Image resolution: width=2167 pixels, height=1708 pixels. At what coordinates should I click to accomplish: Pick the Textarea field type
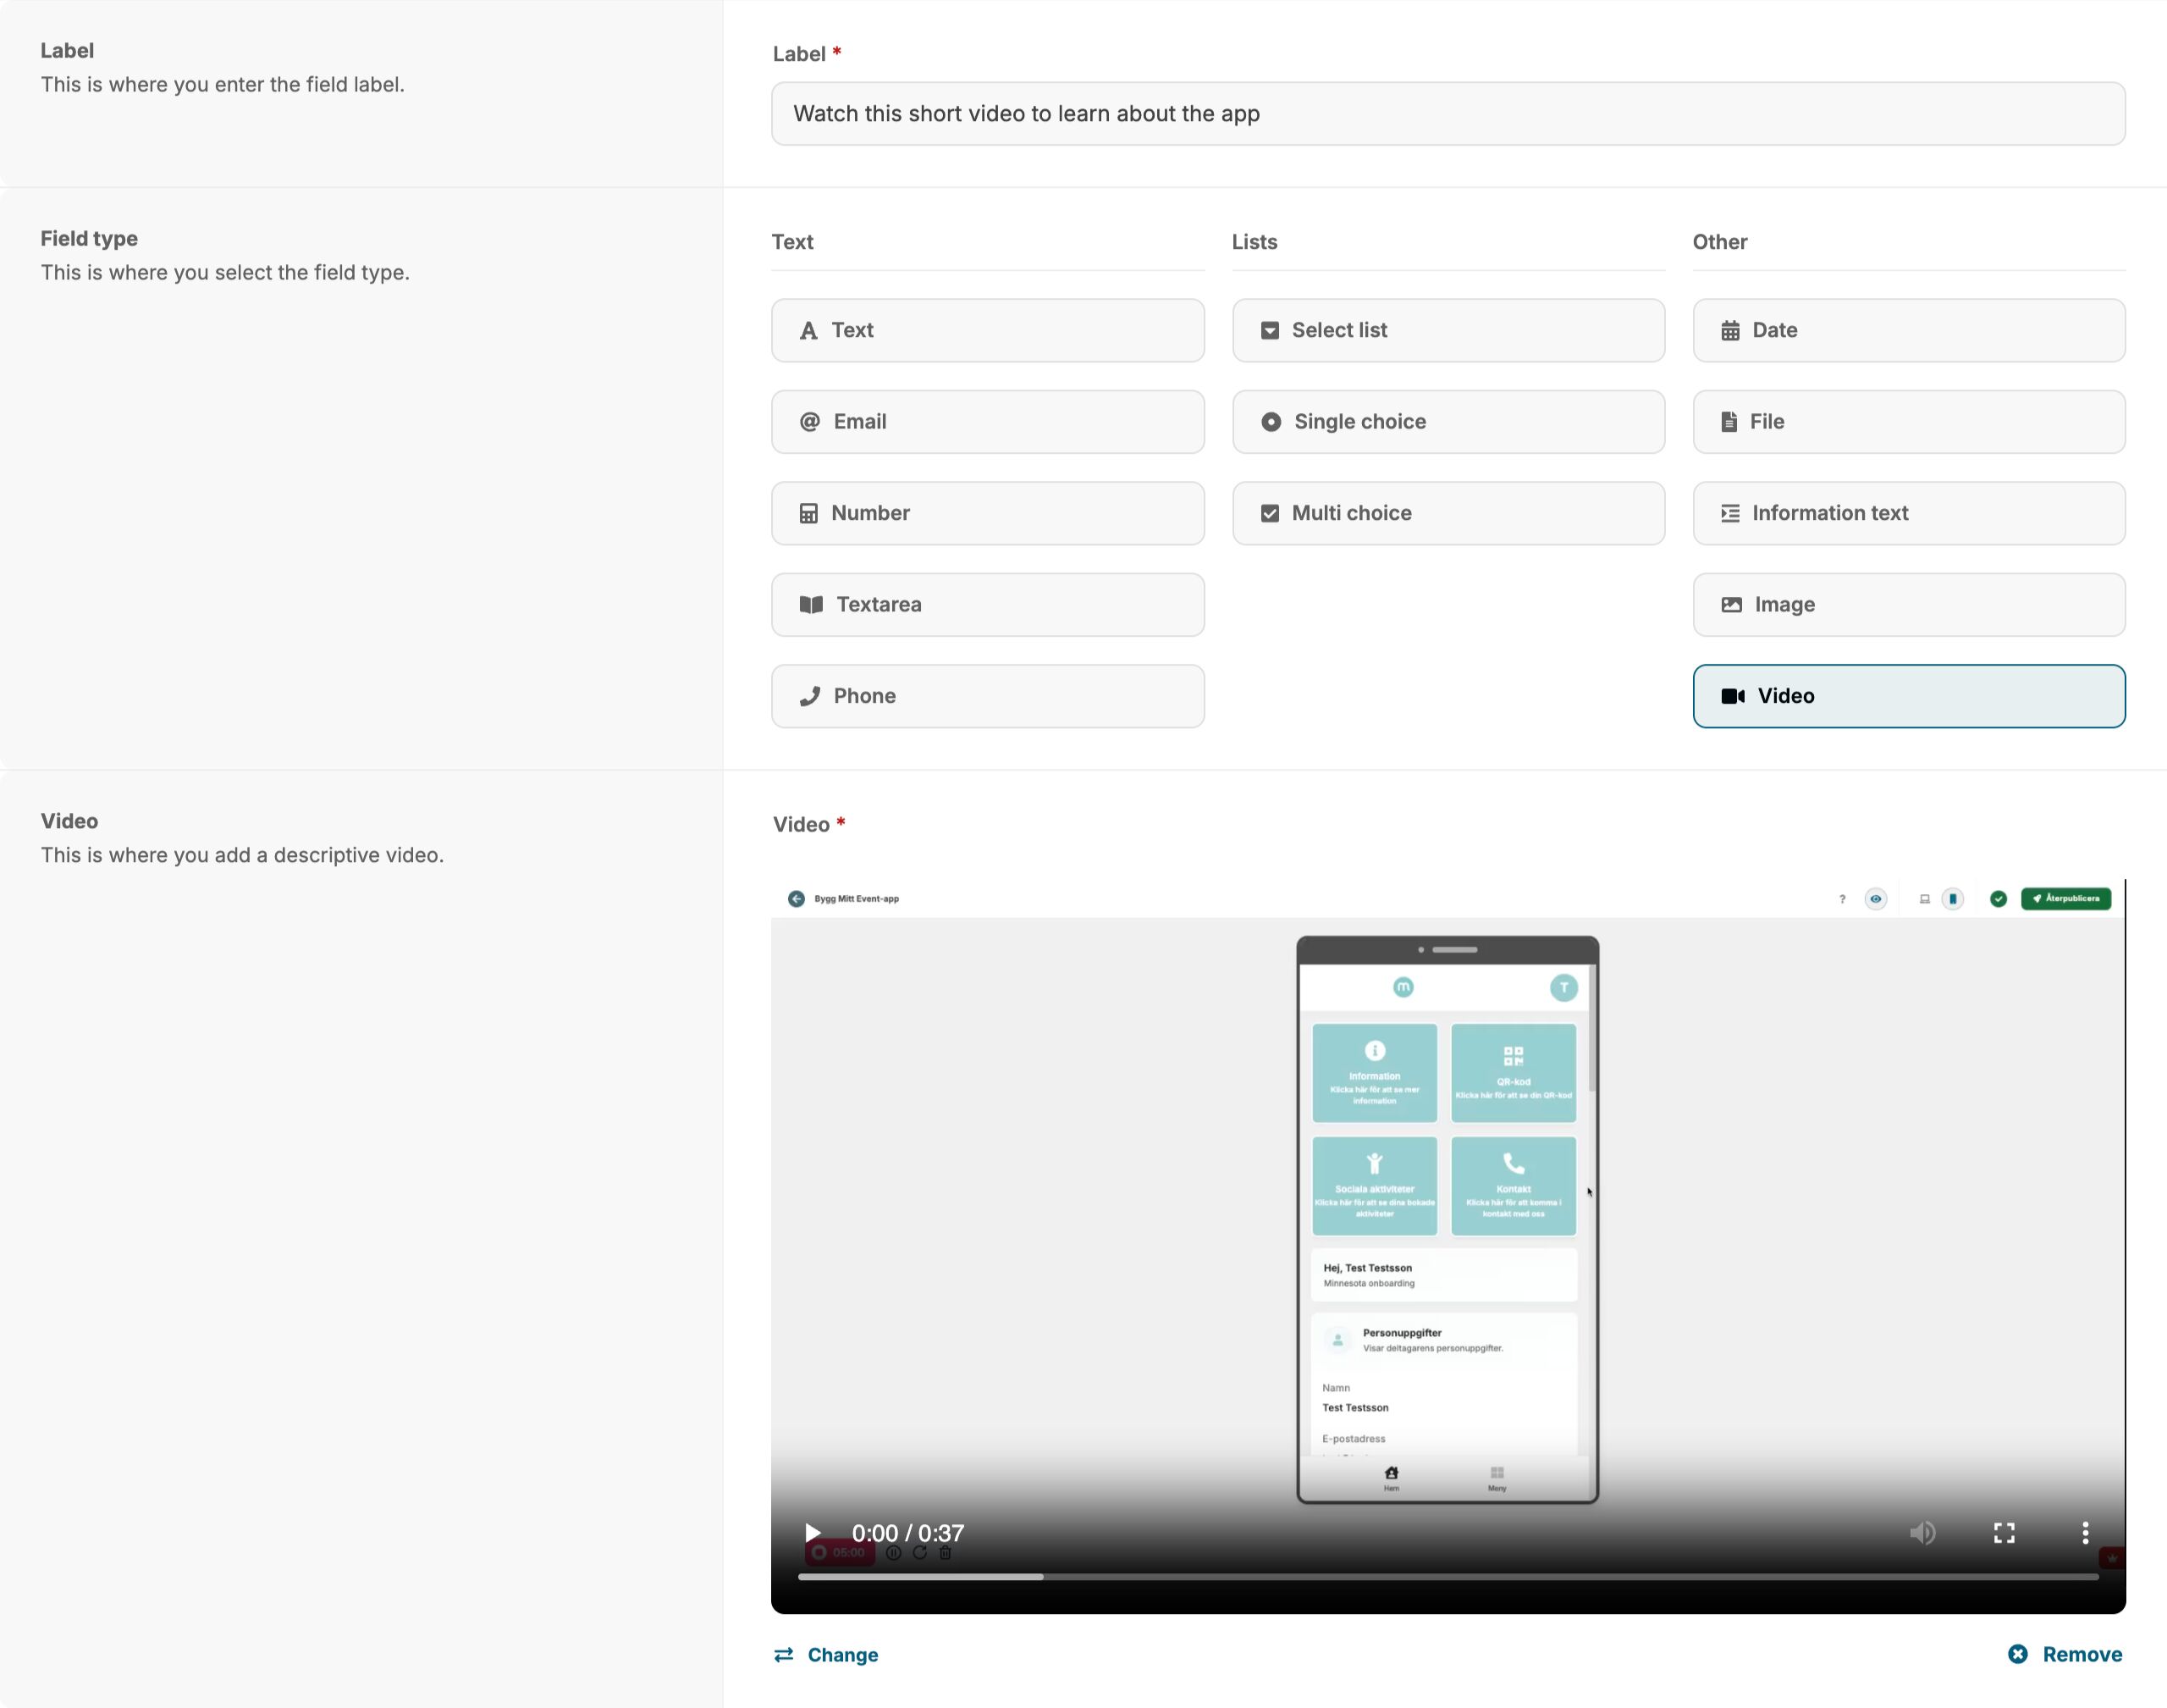click(986, 604)
